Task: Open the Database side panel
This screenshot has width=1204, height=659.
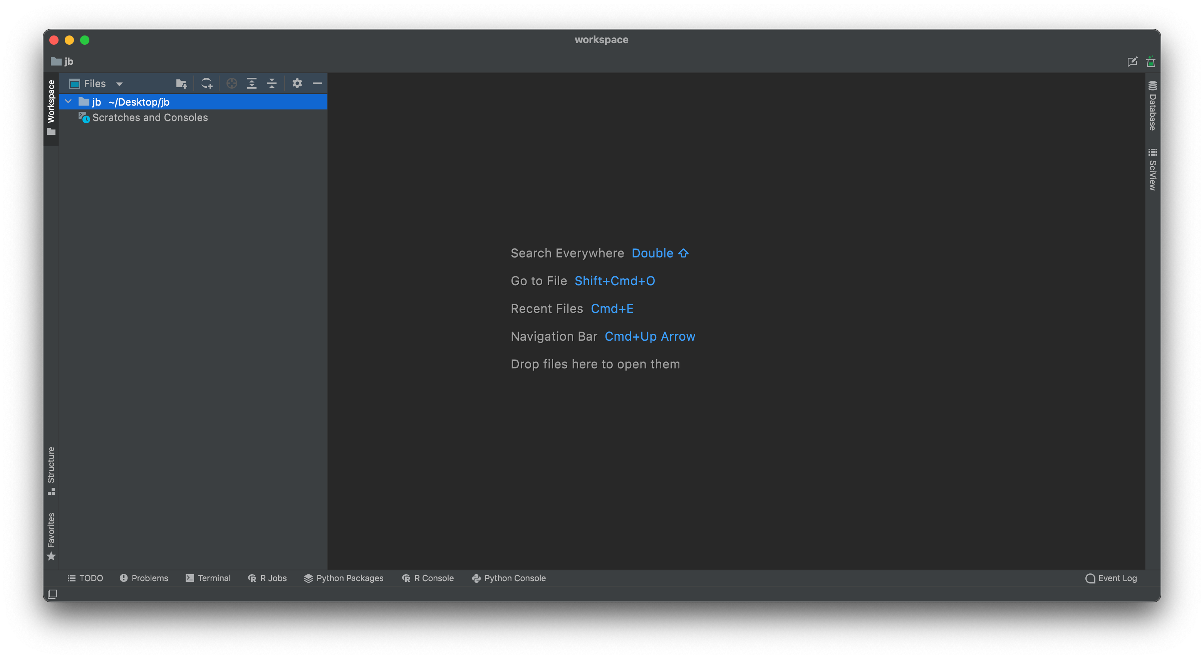Action: click(1153, 106)
